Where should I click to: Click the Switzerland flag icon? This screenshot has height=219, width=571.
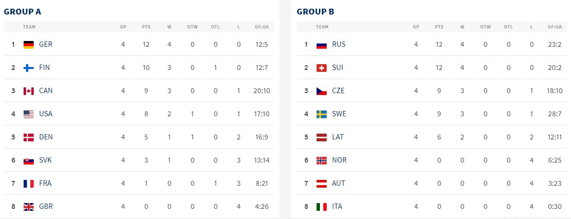(321, 68)
